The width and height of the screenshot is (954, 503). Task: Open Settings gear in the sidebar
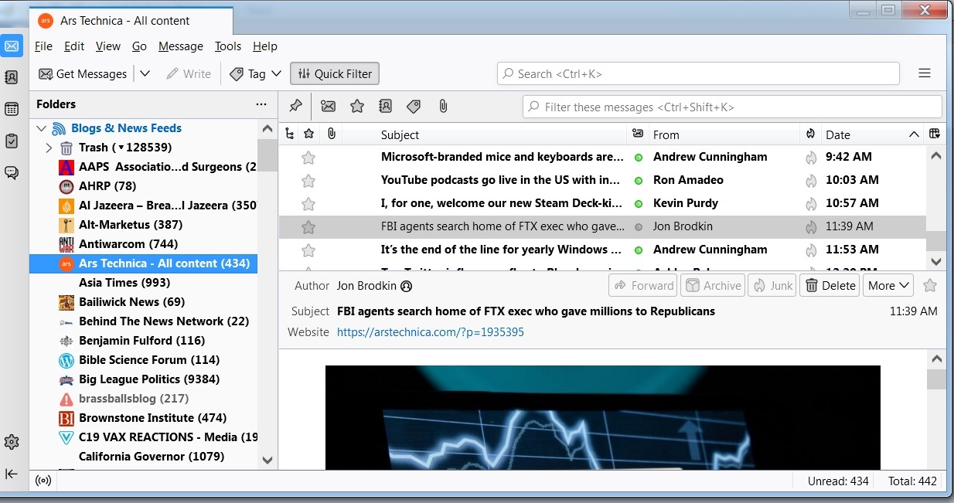[12, 442]
